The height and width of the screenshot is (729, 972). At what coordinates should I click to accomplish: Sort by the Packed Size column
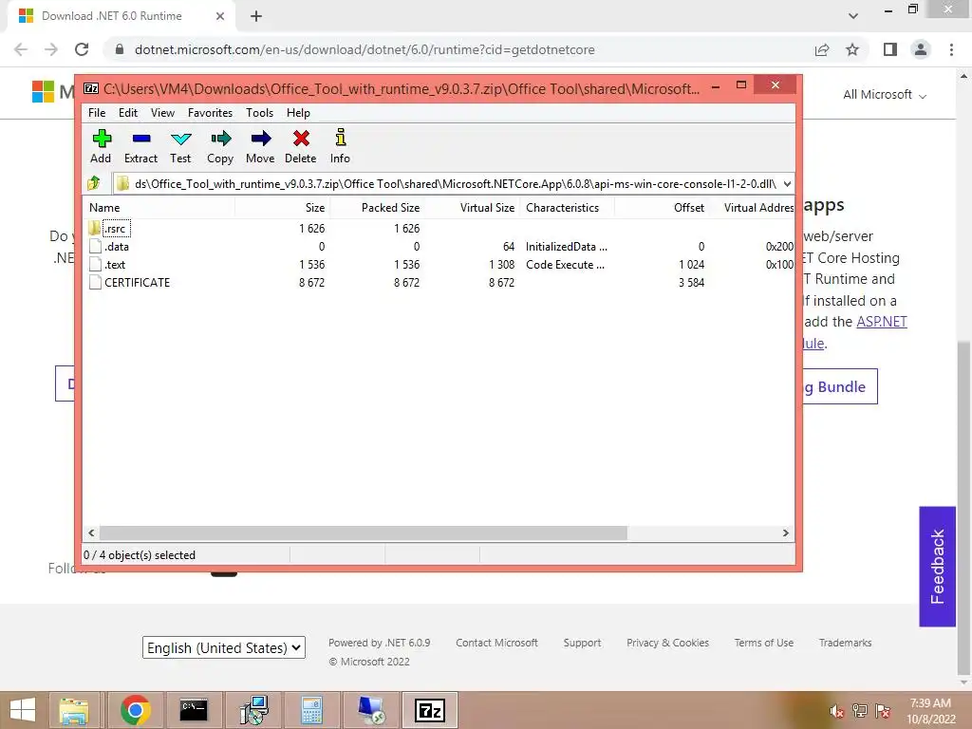(378, 208)
